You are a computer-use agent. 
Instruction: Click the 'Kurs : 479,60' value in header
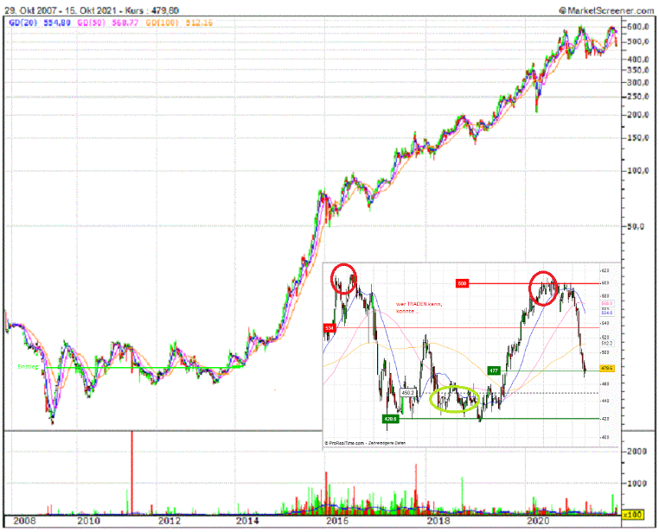coord(152,10)
